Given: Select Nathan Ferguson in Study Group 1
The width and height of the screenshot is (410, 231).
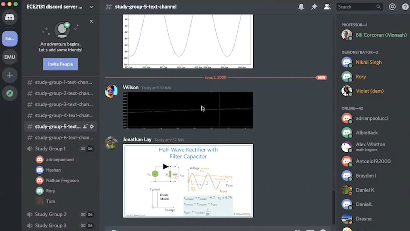Looking at the screenshot, I should (62, 180).
